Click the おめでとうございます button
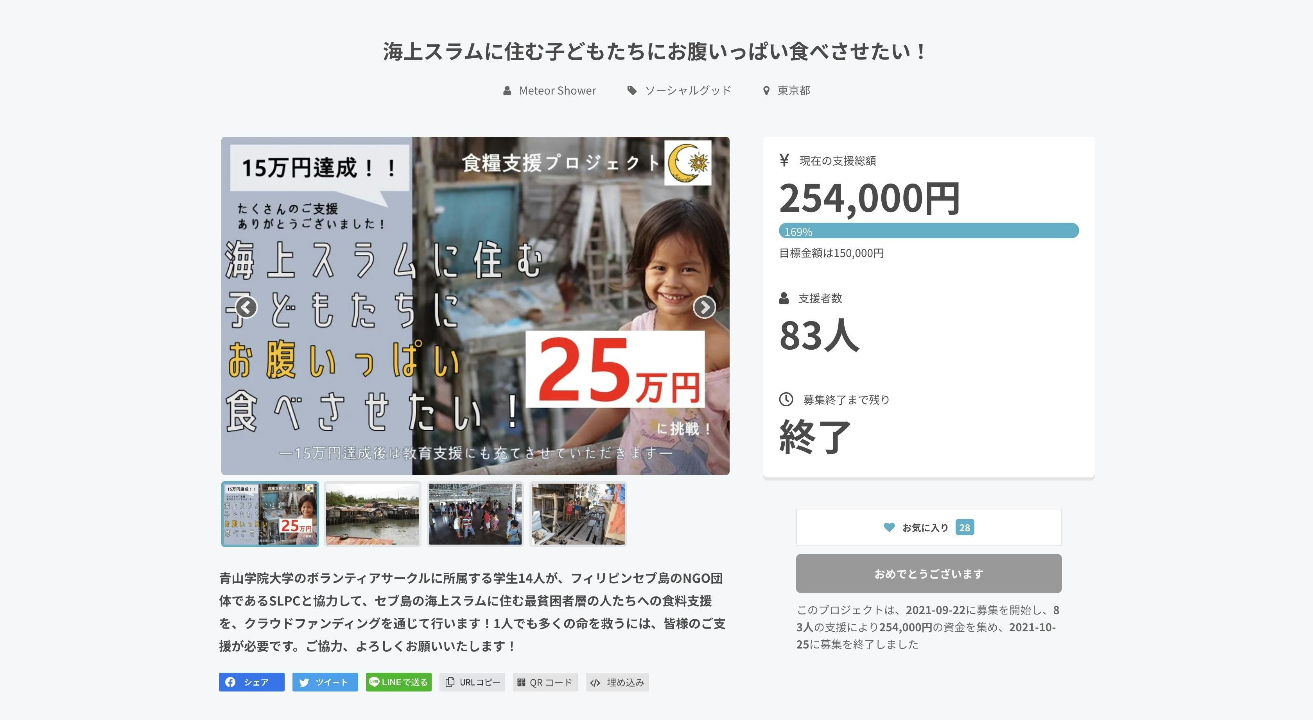 click(929, 573)
